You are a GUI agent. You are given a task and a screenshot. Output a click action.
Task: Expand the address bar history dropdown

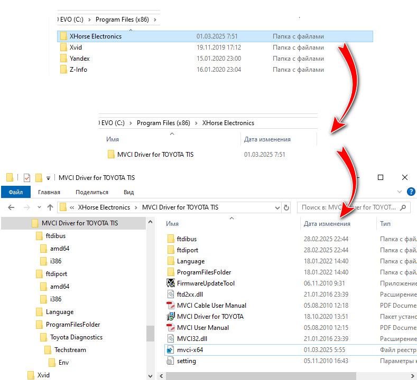[x=277, y=207]
